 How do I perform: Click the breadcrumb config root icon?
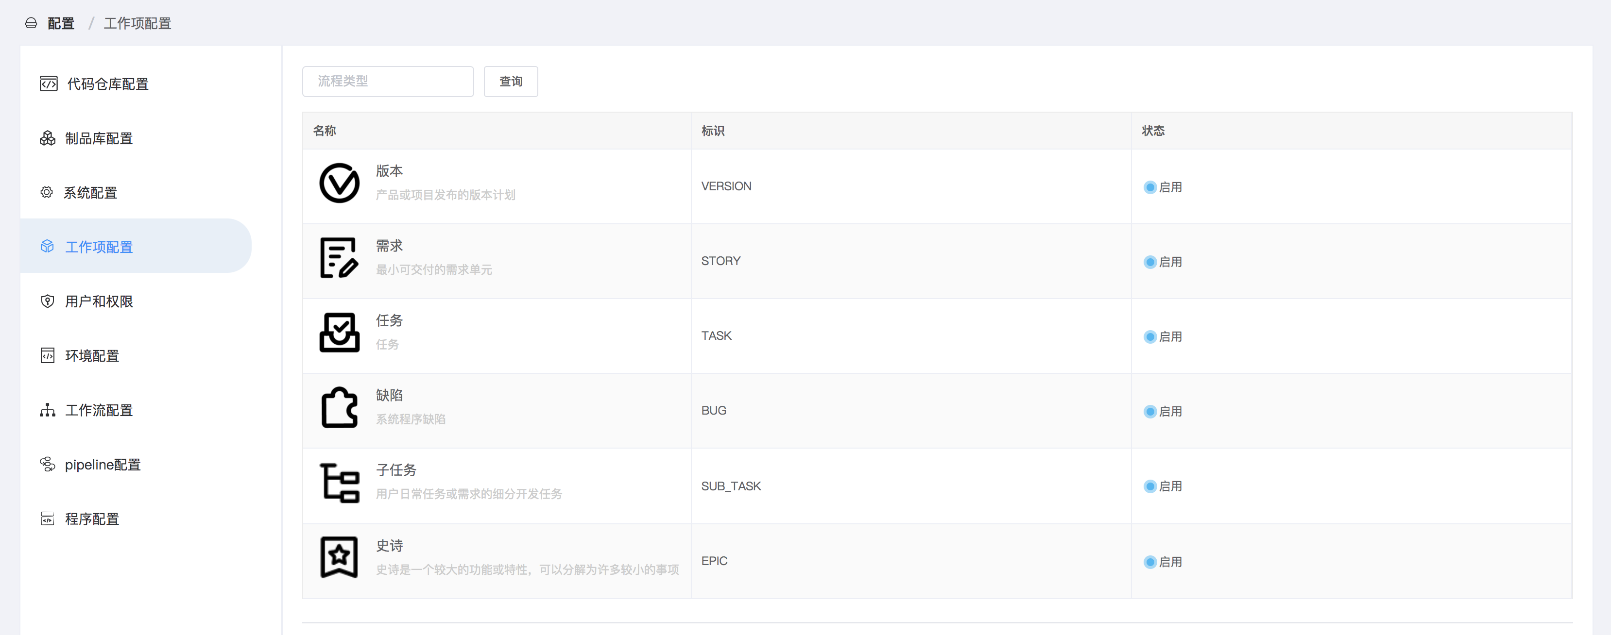point(31,24)
